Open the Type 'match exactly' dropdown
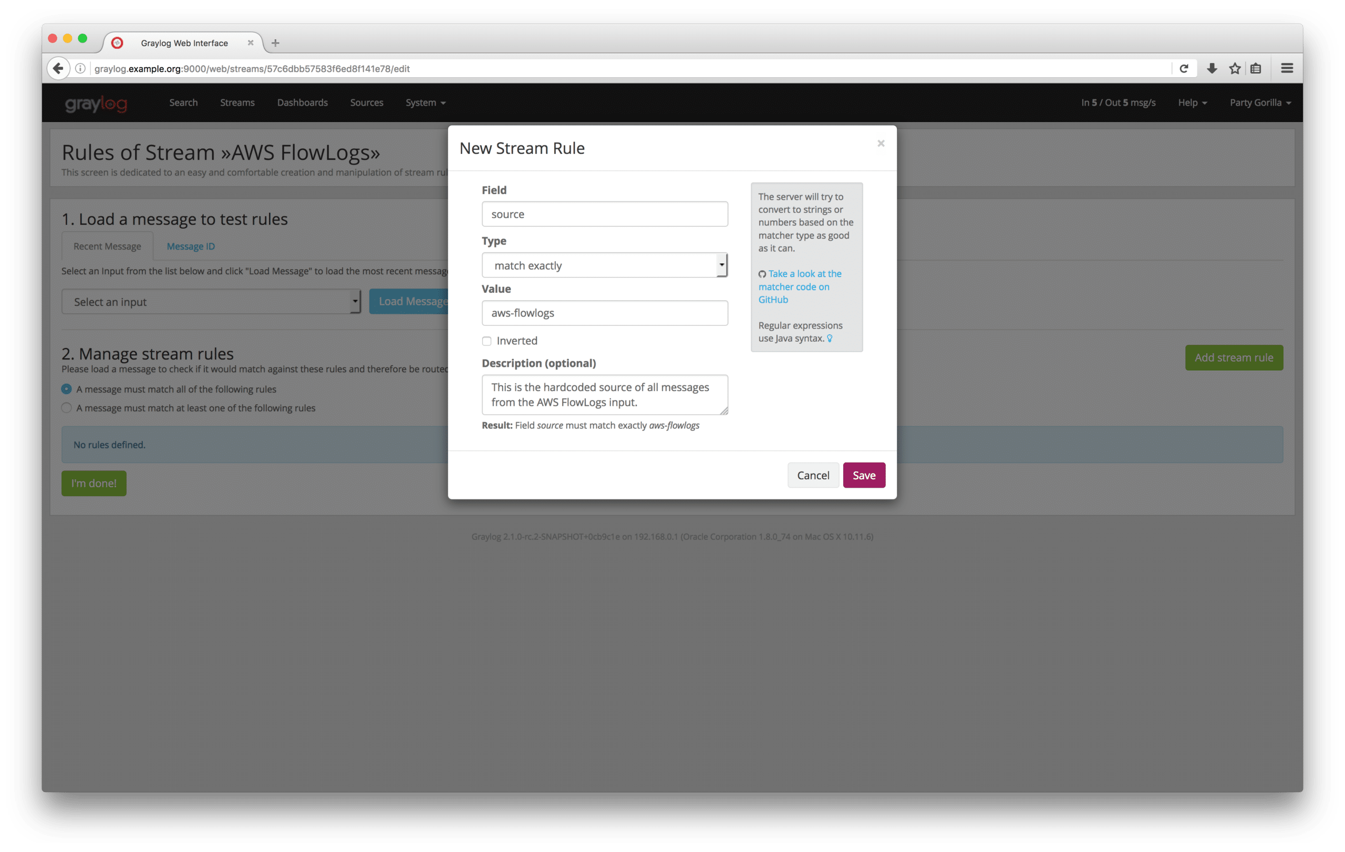Viewport: 1345px width, 852px height. [x=604, y=265]
